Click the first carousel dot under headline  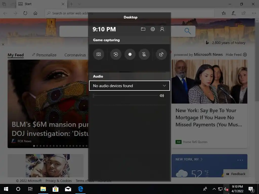pos(34,146)
